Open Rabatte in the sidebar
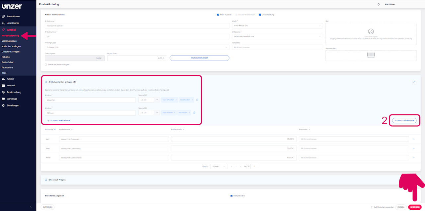 tap(6, 57)
